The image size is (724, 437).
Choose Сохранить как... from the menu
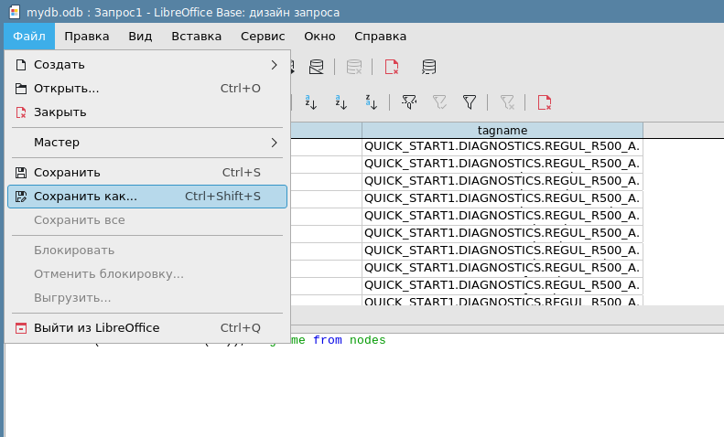tap(85, 197)
